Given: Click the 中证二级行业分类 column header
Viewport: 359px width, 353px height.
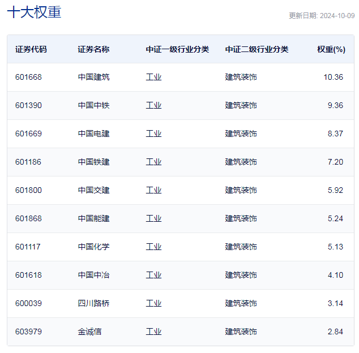Looking at the screenshot, I should tap(257, 49).
